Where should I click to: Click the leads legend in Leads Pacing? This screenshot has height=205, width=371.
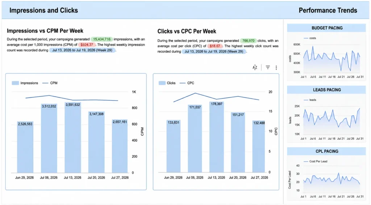tap(310, 100)
